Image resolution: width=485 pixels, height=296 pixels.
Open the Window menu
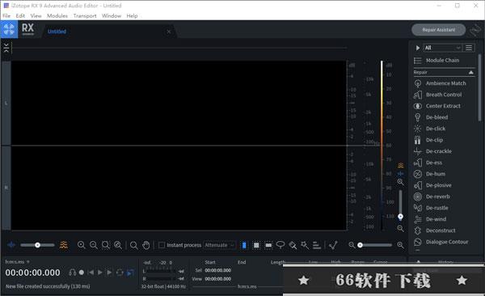coord(112,16)
